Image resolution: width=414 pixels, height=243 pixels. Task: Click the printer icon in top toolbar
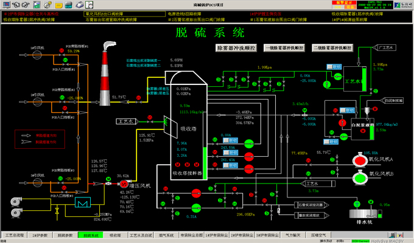[79, 4]
